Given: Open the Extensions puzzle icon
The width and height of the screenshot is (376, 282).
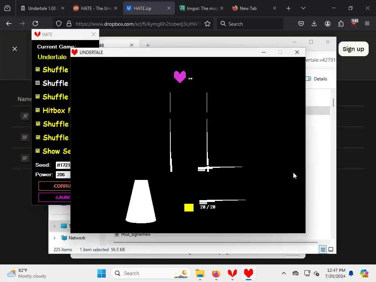Looking at the screenshot, I should [x=341, y=23].
